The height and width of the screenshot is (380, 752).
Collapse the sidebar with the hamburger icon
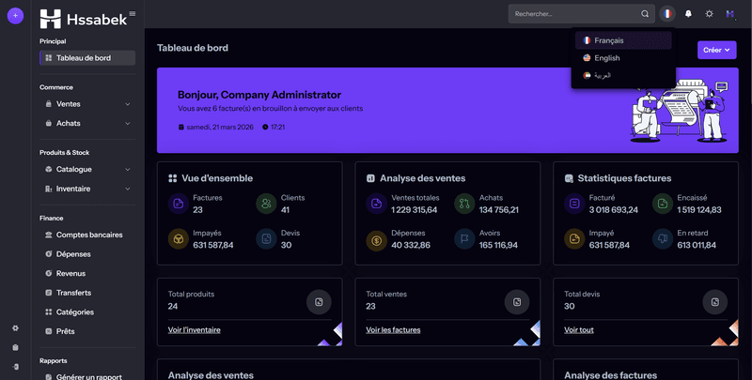click(x=132, y=13)
